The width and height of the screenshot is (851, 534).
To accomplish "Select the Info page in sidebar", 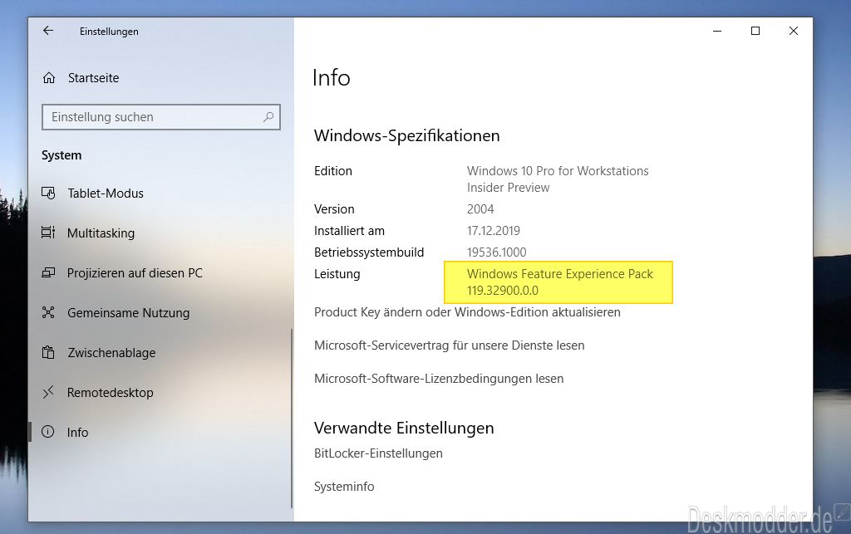I will (x=77, y=432).
